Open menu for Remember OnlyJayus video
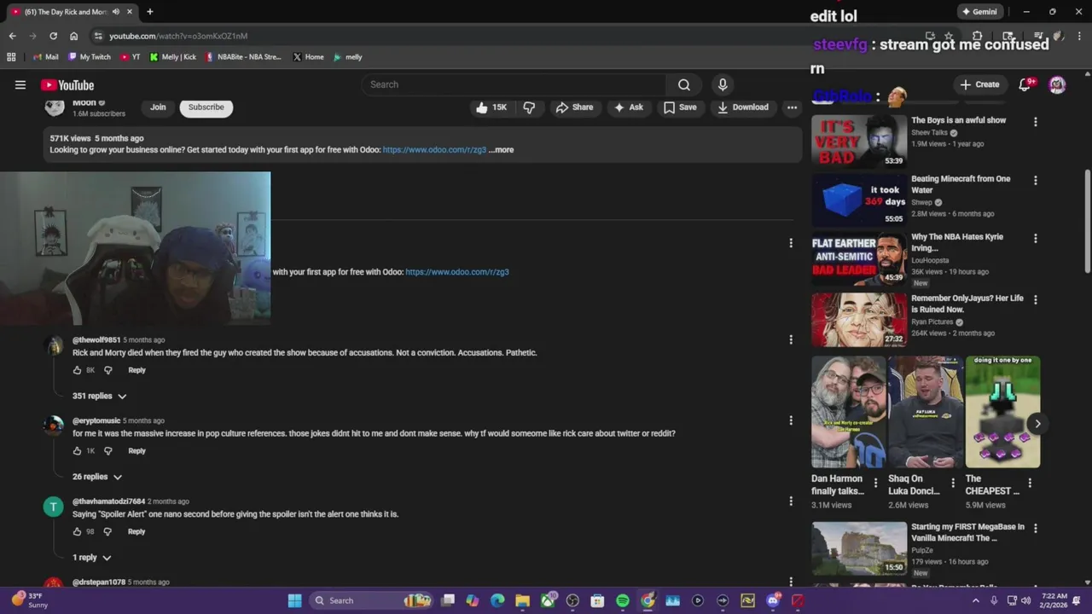 [1036, 300]
